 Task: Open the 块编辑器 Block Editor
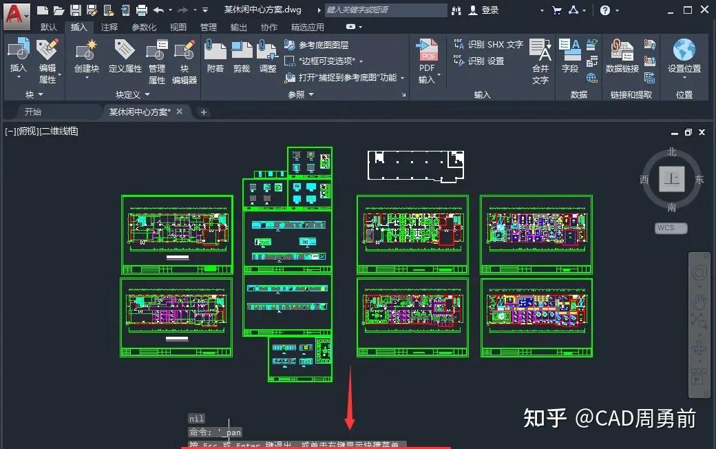(185, 59)
